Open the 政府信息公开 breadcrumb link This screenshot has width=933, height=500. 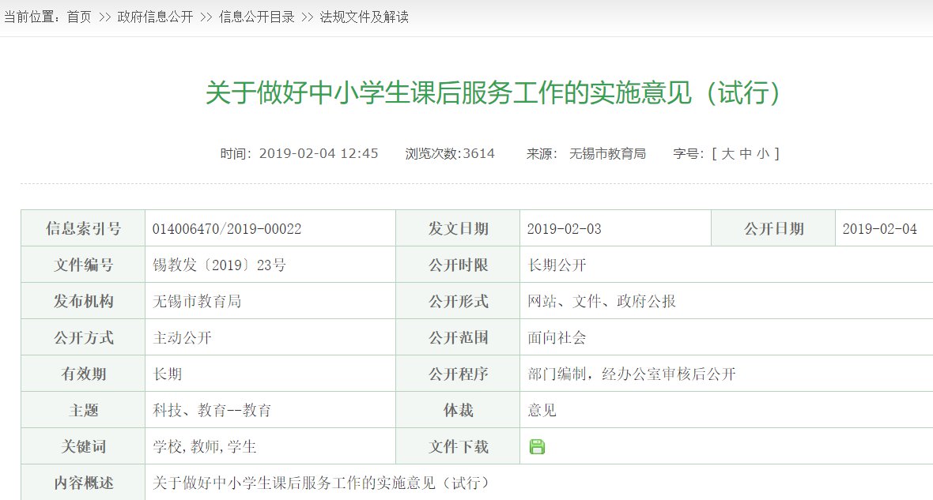(155, 17)
